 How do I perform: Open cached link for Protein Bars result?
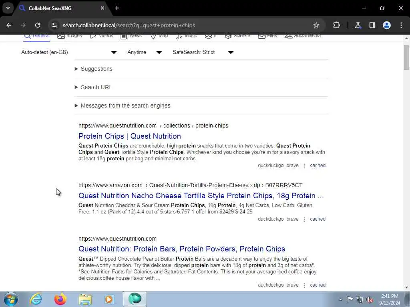coord(318,285)
